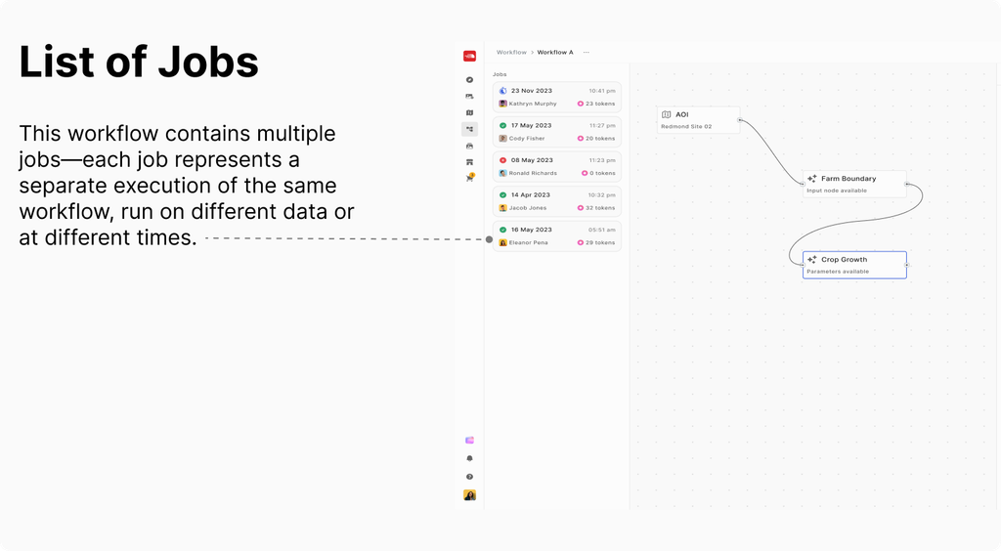Open the notifications bell icon

[469, 458]
